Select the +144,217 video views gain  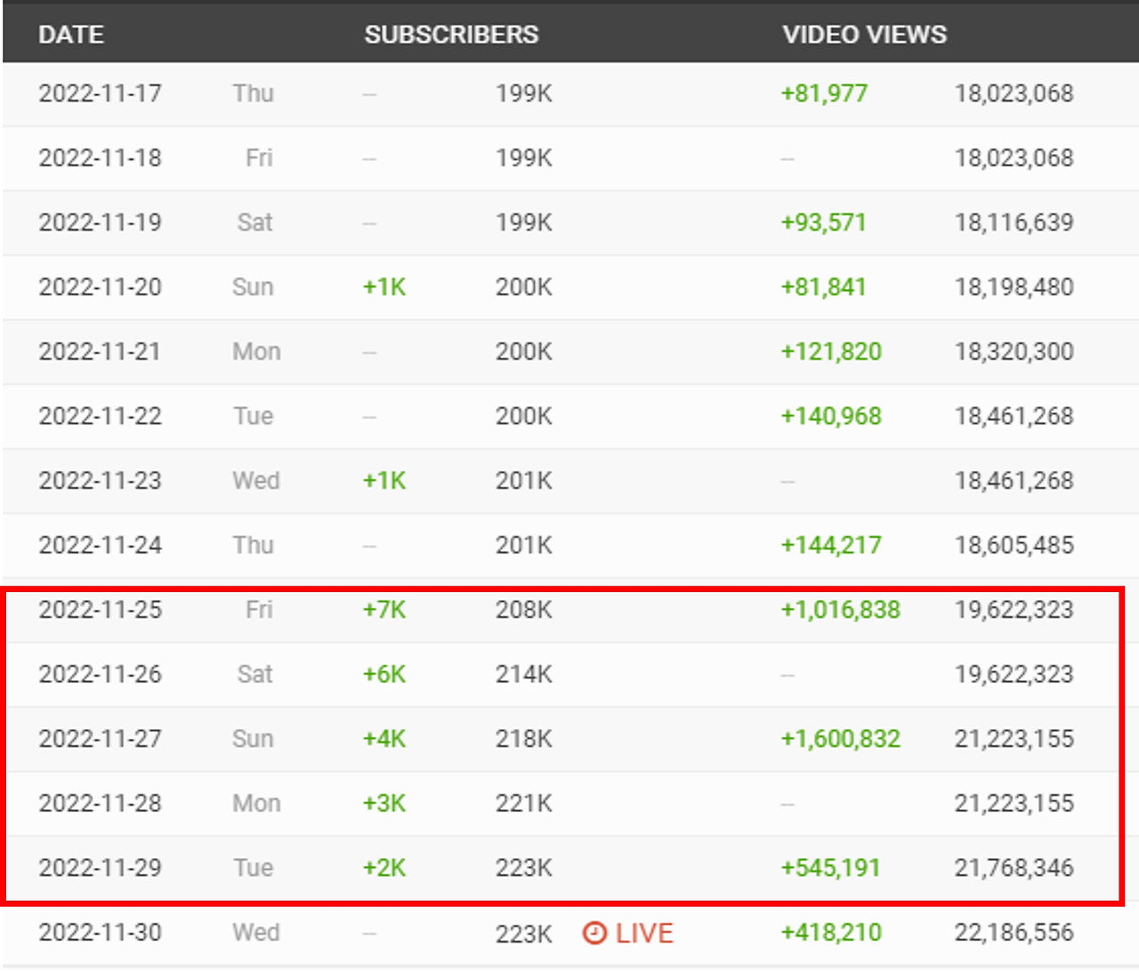pos(831,546)
